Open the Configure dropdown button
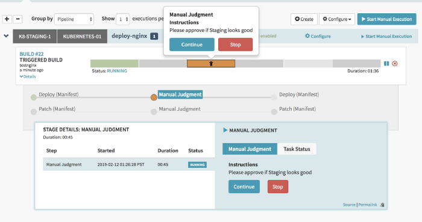Image resolution: width=422 pixels, height=222 pixels. (x=337, y=19)
